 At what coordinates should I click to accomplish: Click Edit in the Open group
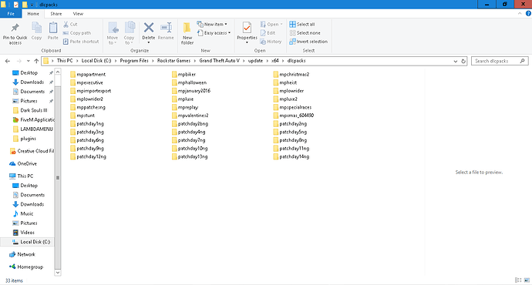pos(268,33)
